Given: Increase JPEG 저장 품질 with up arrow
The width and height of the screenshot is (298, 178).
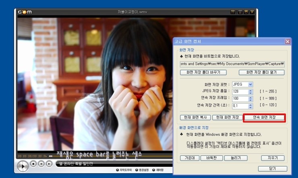Looking at the screenshot, I should click(x=250, y=90).
